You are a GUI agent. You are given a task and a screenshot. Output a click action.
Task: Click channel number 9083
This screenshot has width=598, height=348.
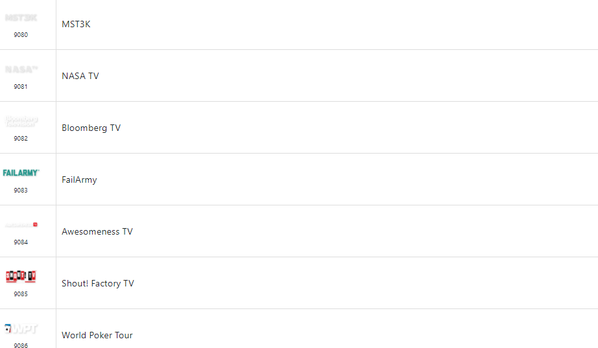21,191
